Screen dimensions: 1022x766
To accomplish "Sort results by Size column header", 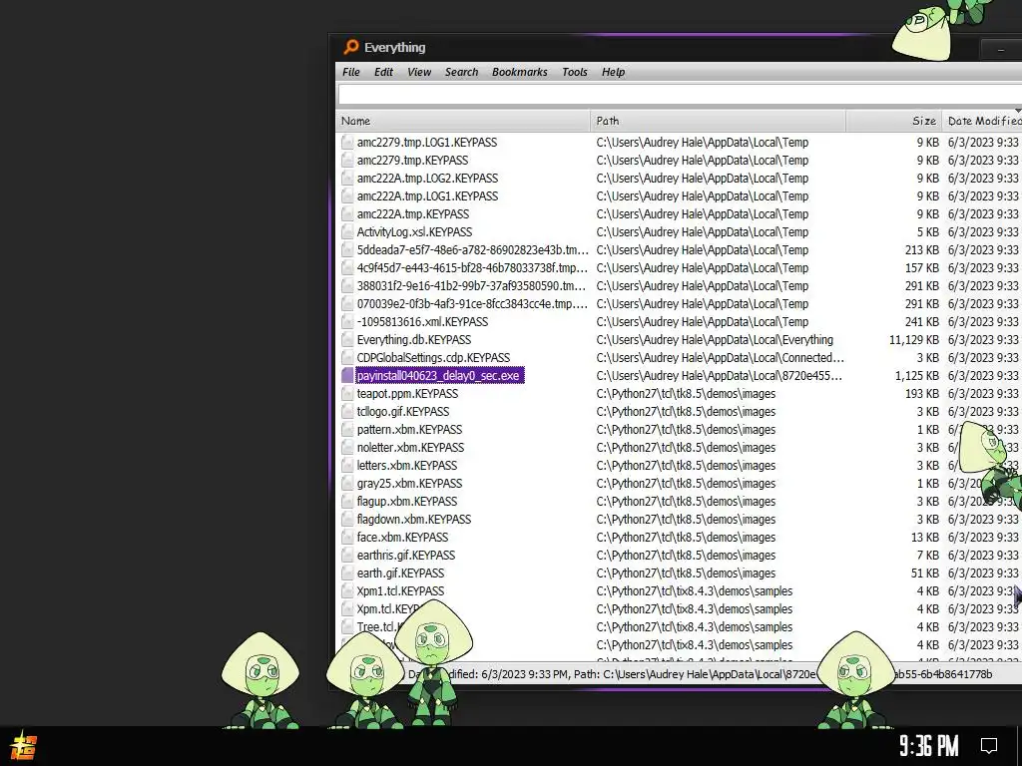I will [x=893, y=121].
